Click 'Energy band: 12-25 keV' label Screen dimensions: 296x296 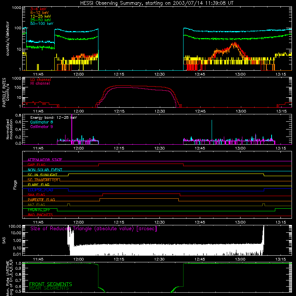54,118
